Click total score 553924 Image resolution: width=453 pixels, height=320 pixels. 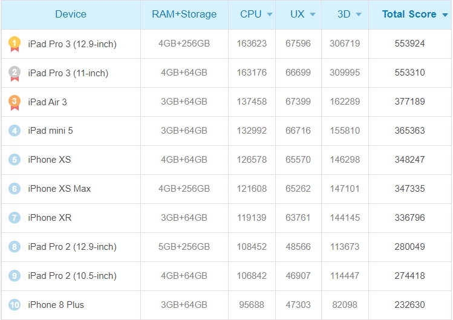[409, 44]
